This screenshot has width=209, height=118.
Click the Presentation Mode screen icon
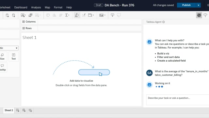coord(119,15)
